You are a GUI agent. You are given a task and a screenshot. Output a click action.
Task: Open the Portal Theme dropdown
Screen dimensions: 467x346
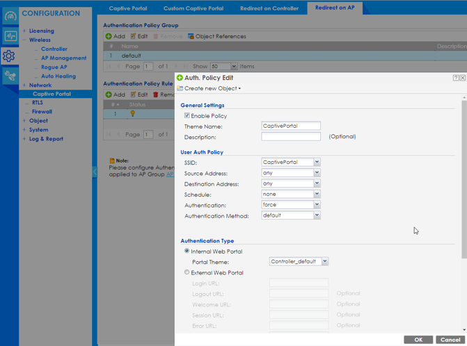(324, 262)
